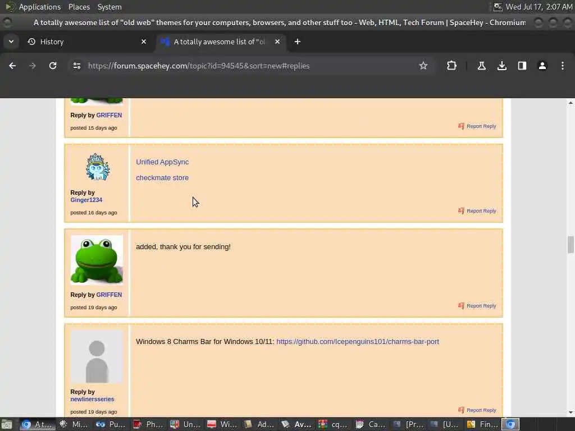Click GRIFFEN's frog avatar image
This screenshot has width=575, height=431.
click(97, 260)
